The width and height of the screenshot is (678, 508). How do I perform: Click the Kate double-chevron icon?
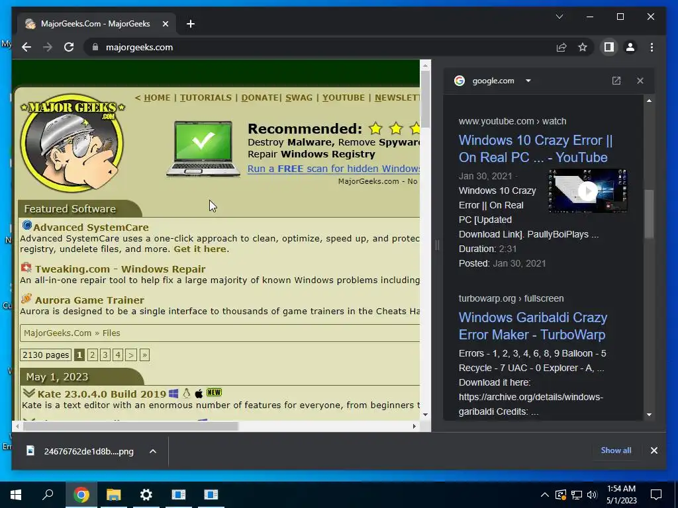pyautogui.click(x=29, y=393)
